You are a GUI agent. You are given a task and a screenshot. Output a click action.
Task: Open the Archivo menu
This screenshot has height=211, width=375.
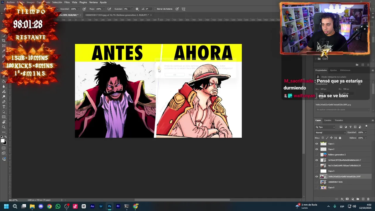point(11,2)
